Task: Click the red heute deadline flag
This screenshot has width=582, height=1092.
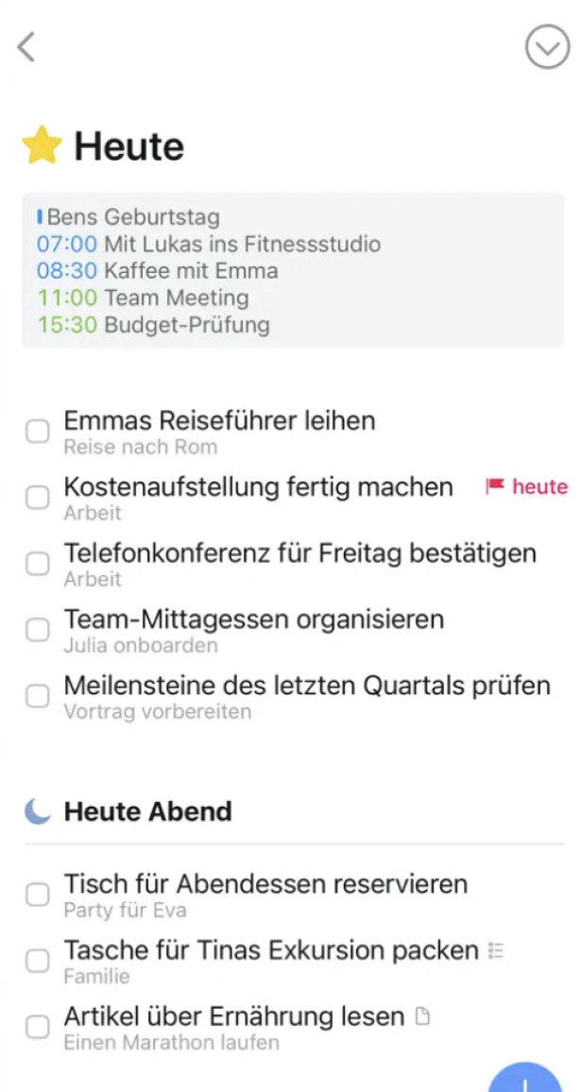Action: (x=525, y=486)
